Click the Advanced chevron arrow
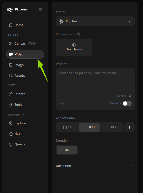The image size is (143, 193). (x=133, y=166)
